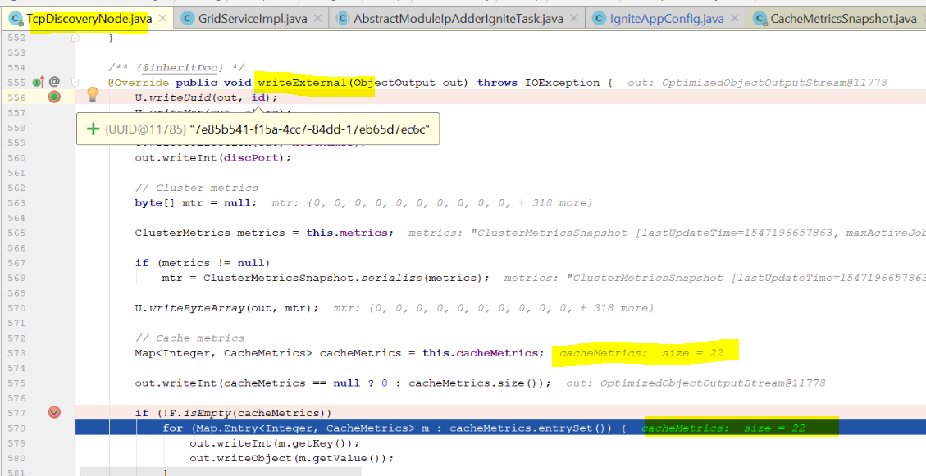Image resolution: width=926 pixels, height=476 pixels.
Task: Open the AbstractModuleIpAdderIgniteTask.java tab
Action: pyautogui.click(x=457, y=19)
